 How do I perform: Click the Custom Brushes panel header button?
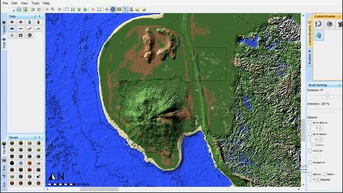point(339,17)
